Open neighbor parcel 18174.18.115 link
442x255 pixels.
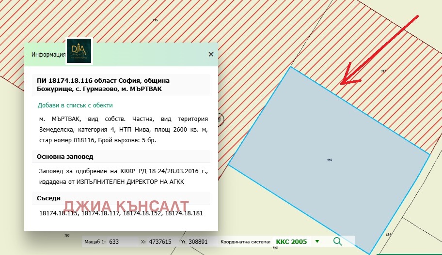[x=58, y=213]
